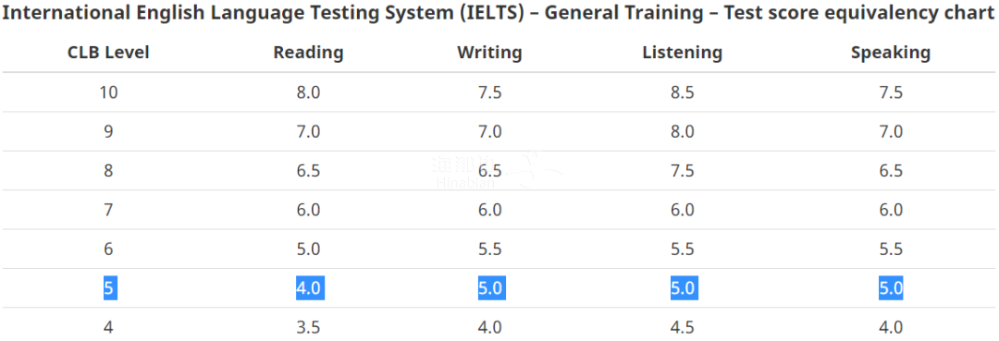This screenshot has width=999, height=341.
Task: Click the IELTS equivalency chart title
Action: 499,13
